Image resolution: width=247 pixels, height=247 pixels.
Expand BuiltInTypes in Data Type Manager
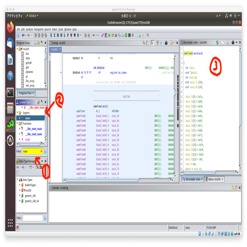coord(20,185)
